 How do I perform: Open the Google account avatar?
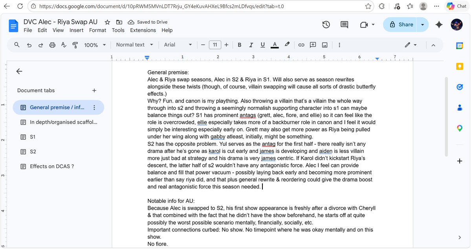[456, 25]
